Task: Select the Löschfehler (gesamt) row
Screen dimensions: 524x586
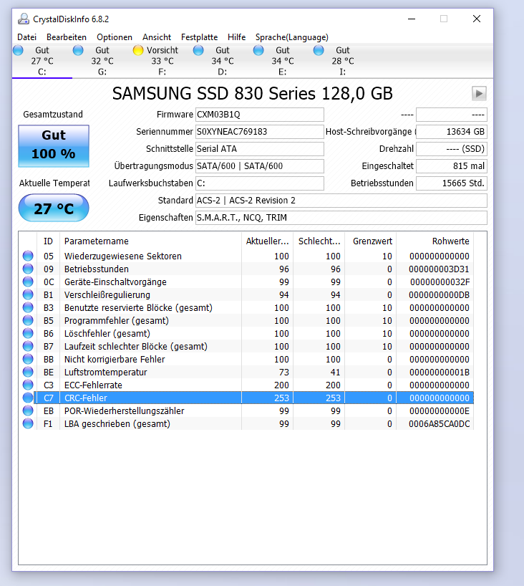Action: point(246,333)
